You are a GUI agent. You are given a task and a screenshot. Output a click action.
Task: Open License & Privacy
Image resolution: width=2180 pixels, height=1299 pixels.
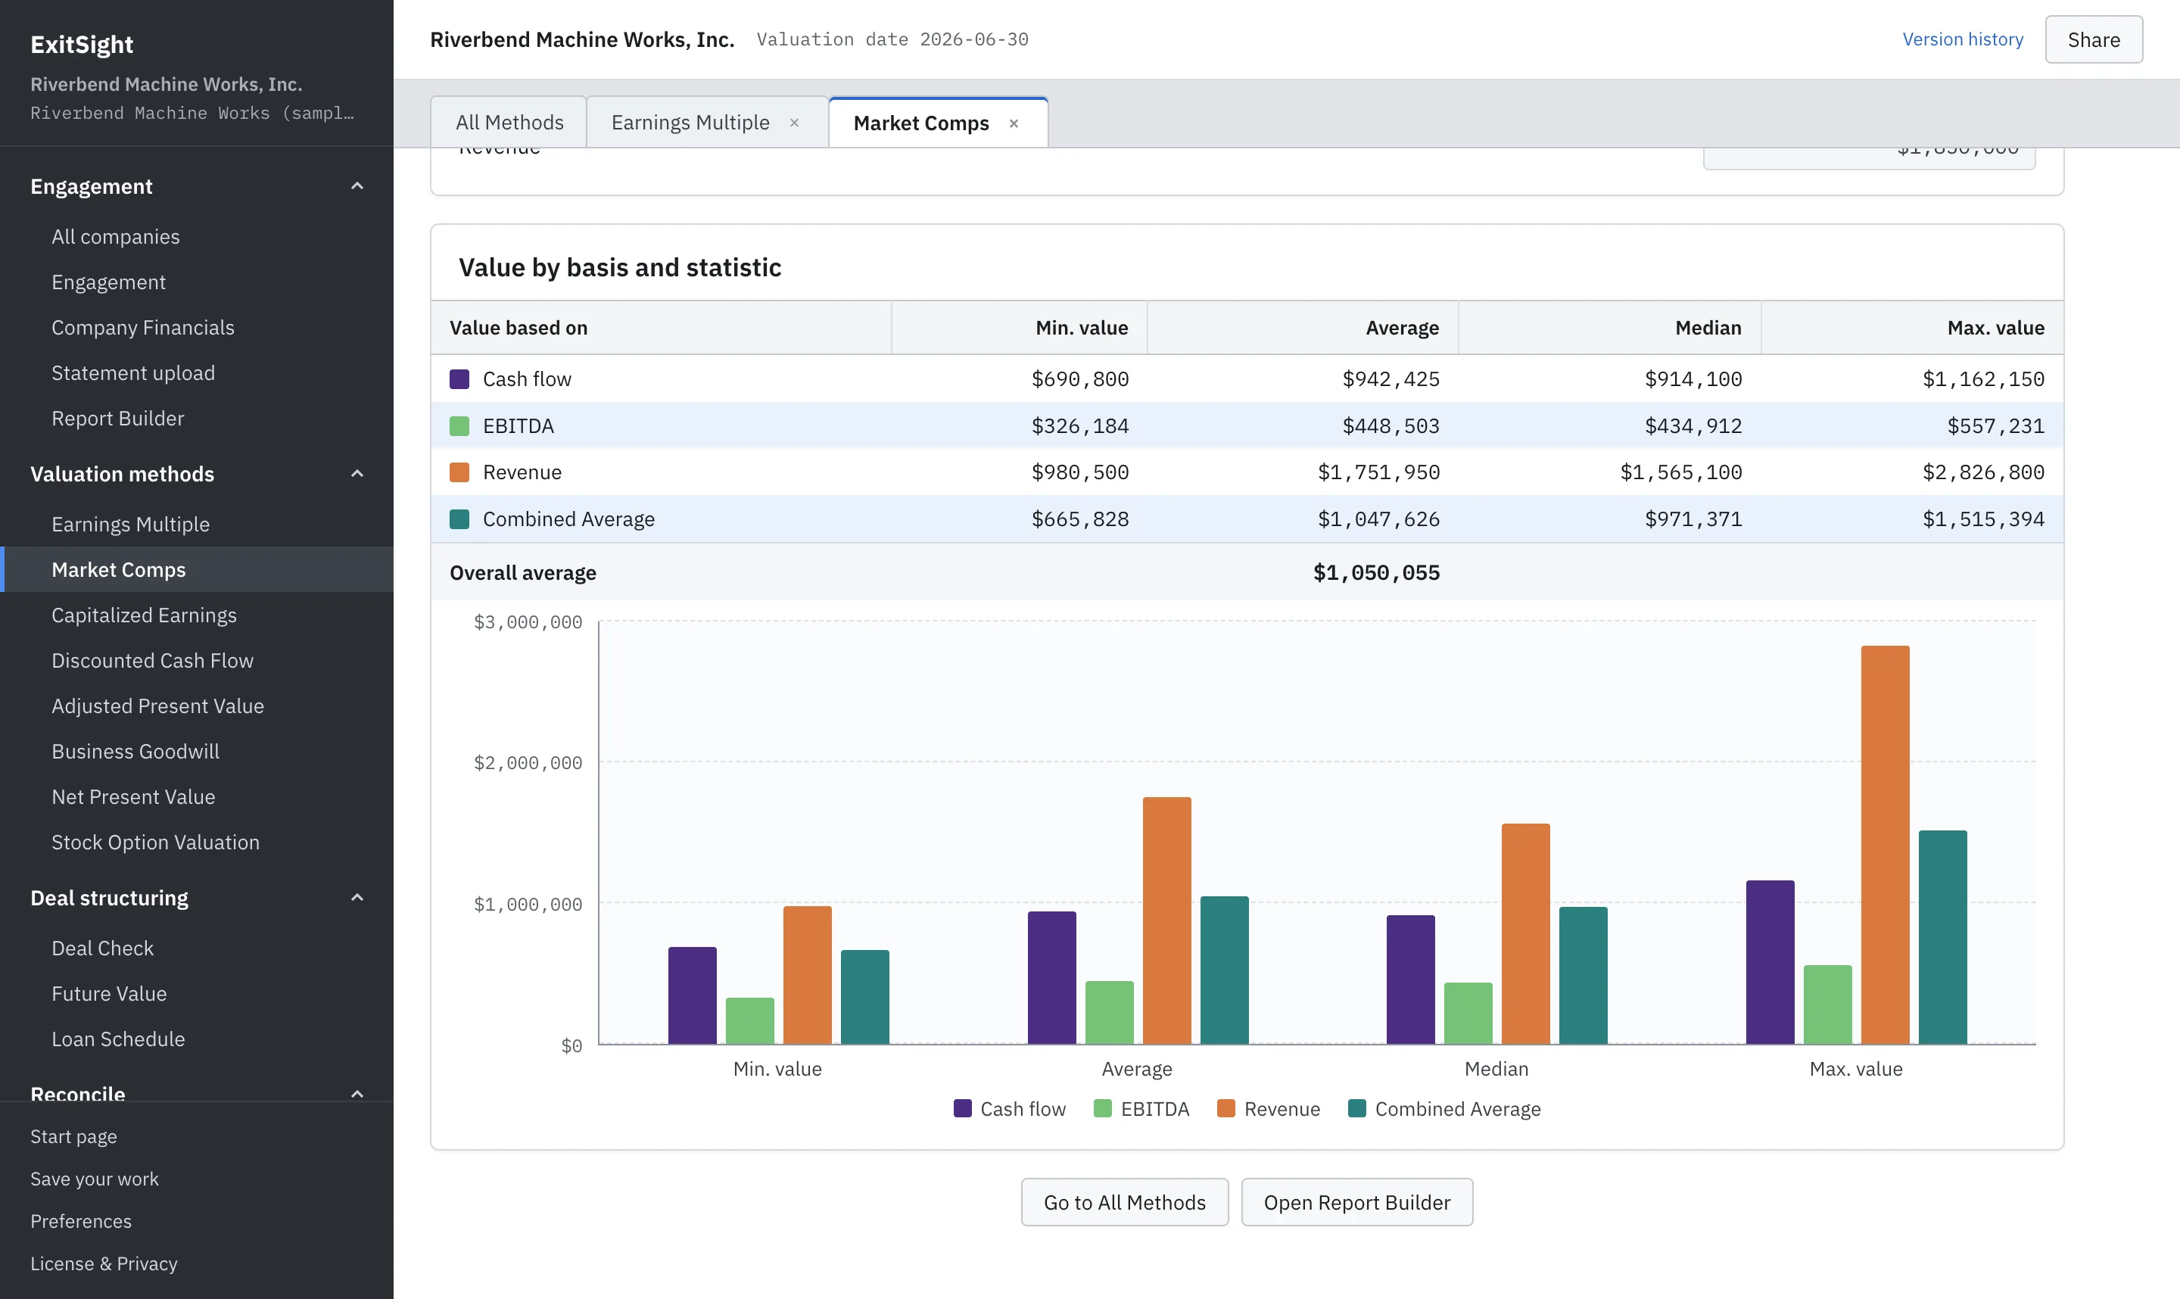tap(103, 1264)
